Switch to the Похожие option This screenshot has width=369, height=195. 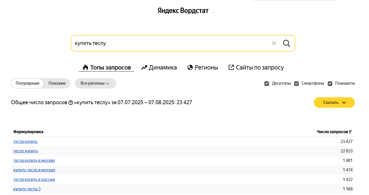[57, 83]
